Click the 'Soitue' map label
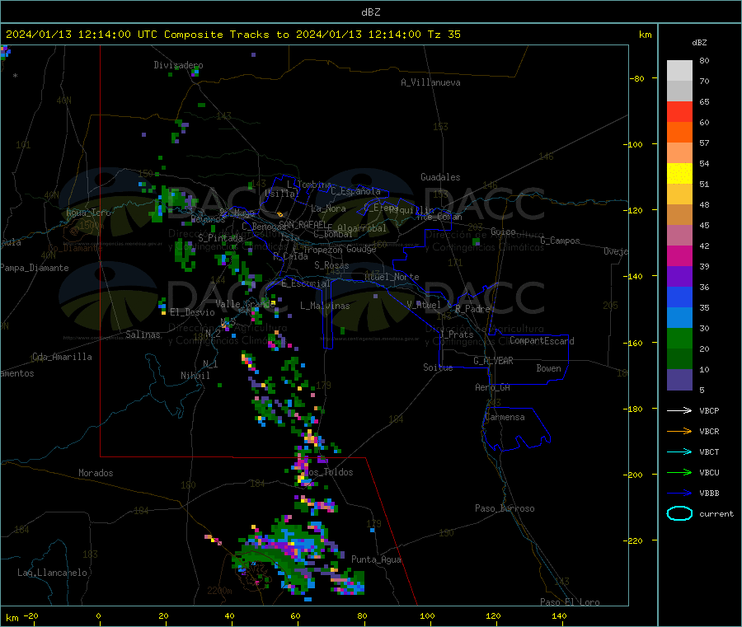742x627 pixels. (x=438, y=367)
